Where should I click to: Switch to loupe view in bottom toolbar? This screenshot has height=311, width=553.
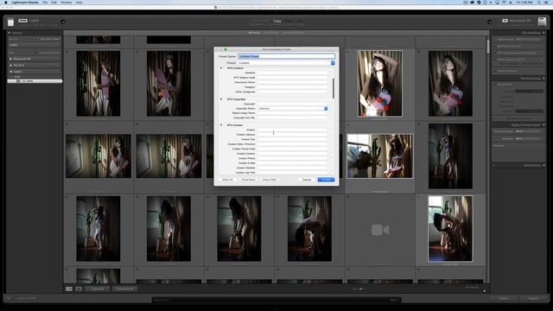[79, 289]
